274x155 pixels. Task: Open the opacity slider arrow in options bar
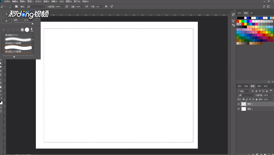pyautogui.click(x=63, y=6)
